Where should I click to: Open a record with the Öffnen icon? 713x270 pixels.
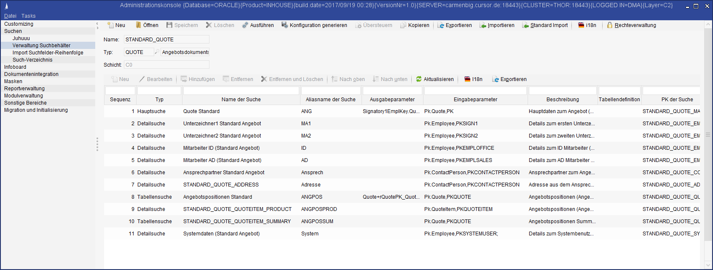pyautogui.click(x=138, y=25)
